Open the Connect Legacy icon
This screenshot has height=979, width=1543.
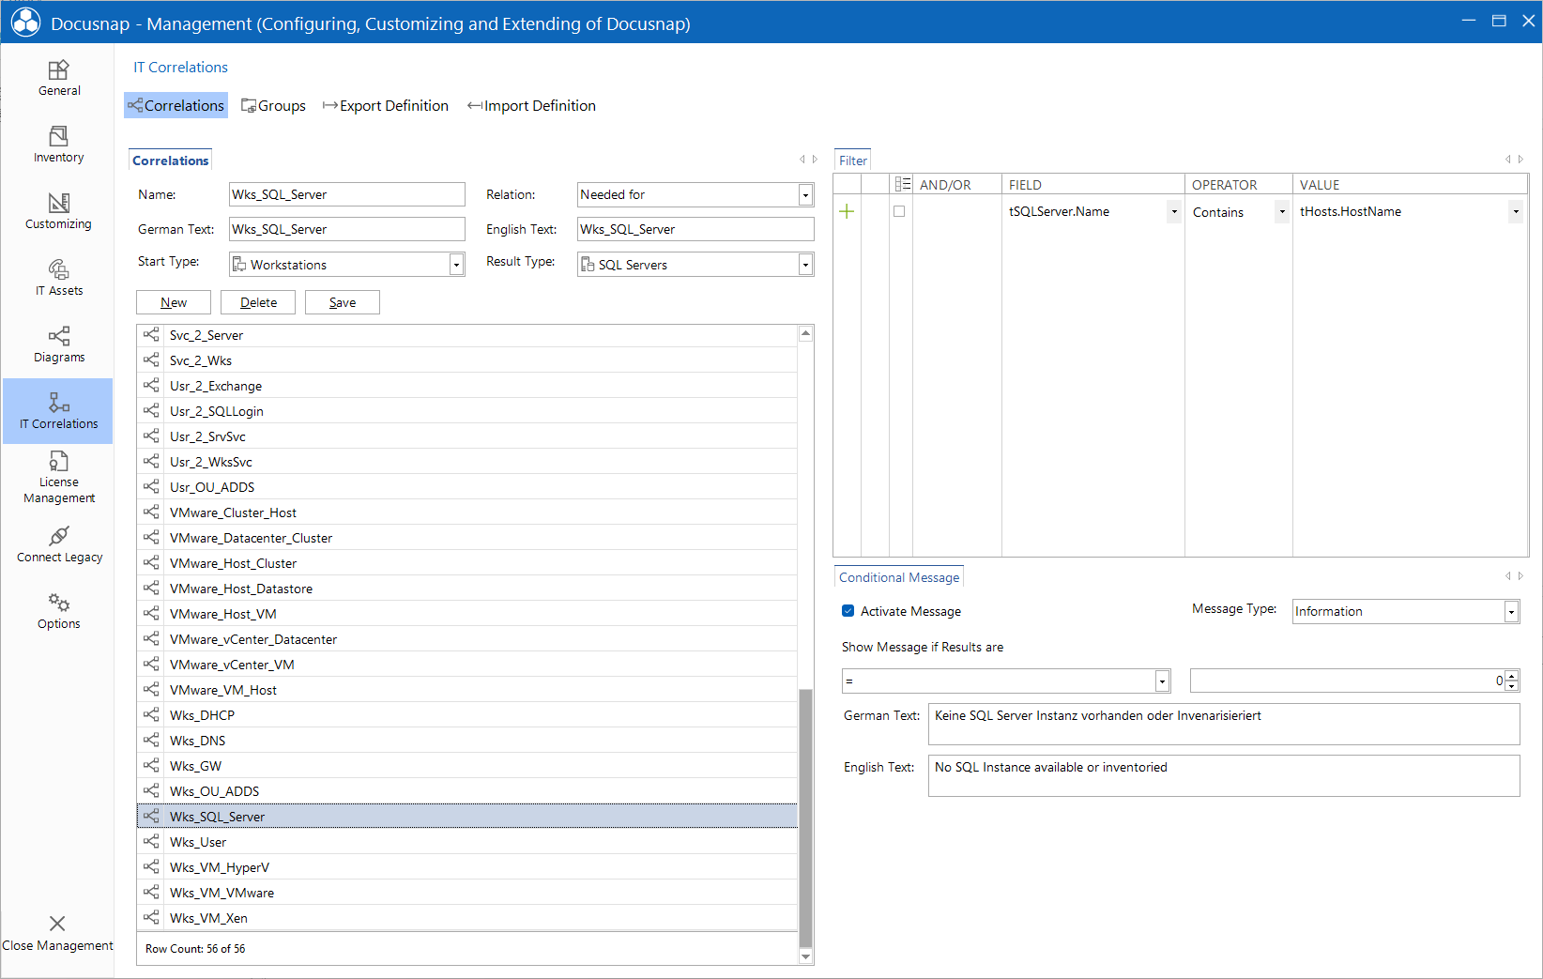(x=58, y=537)
